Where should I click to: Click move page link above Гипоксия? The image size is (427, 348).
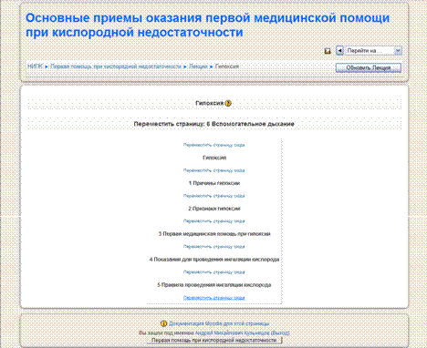pos(213,145)
